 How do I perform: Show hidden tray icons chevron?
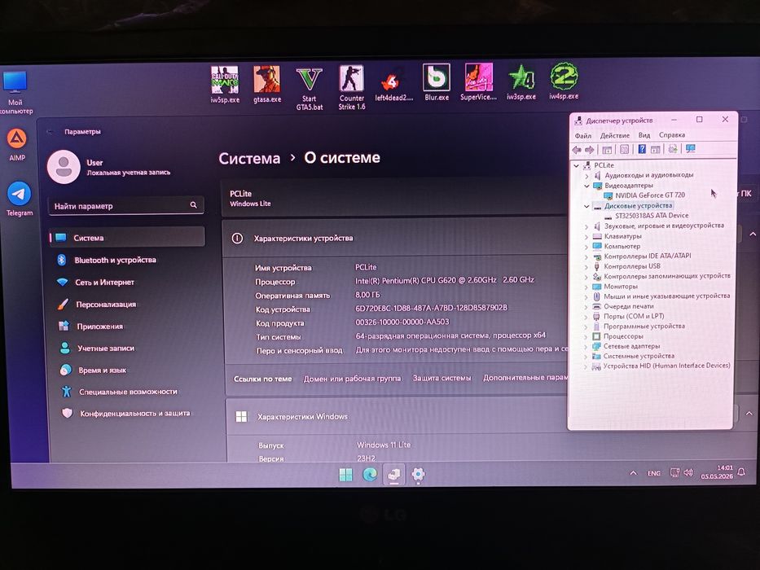(633, 472)
